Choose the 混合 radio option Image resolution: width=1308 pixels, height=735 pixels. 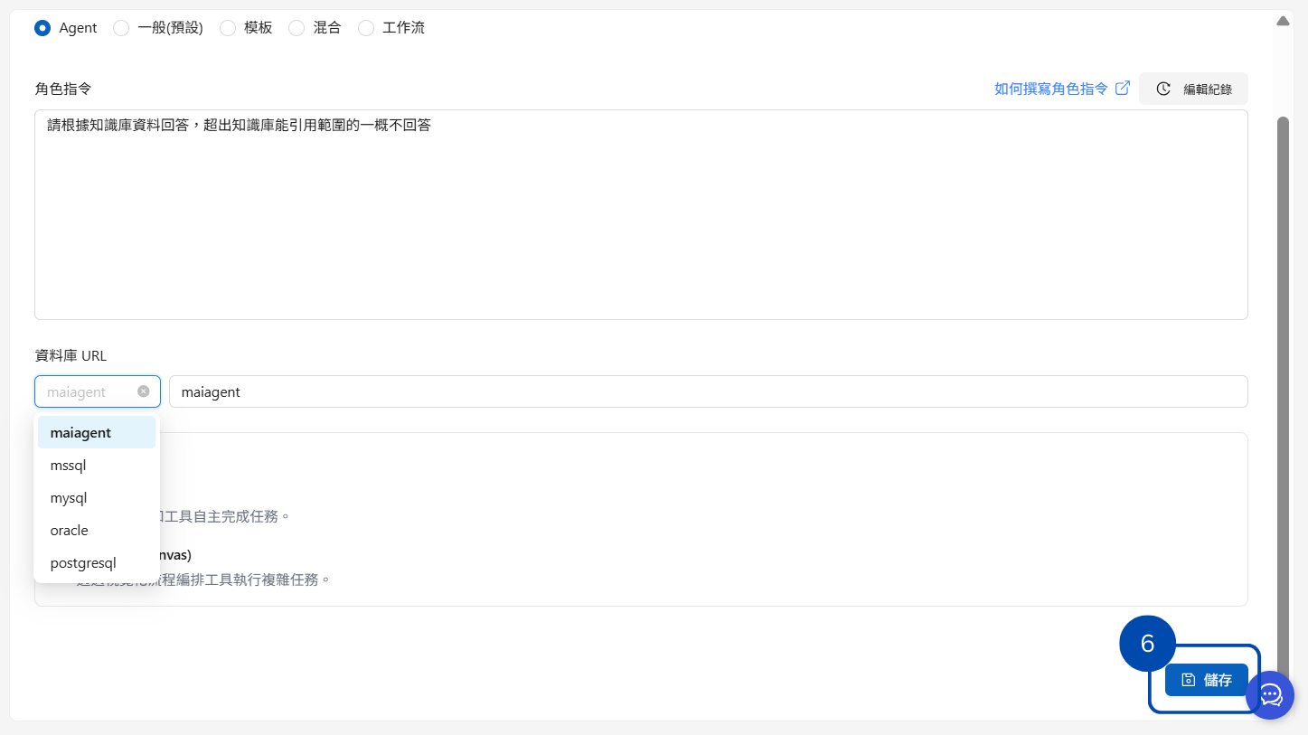coord(296,28)
